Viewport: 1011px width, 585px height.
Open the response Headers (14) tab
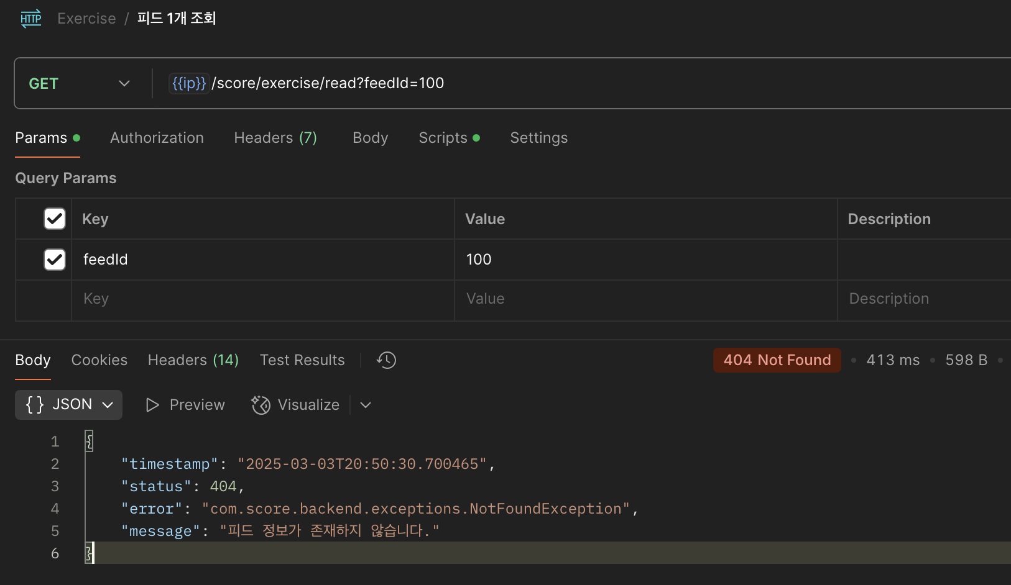(x=193, y=360)
